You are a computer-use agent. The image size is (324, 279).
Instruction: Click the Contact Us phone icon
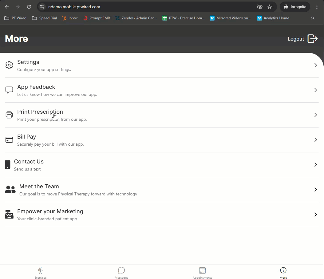(x=8, y=165)
